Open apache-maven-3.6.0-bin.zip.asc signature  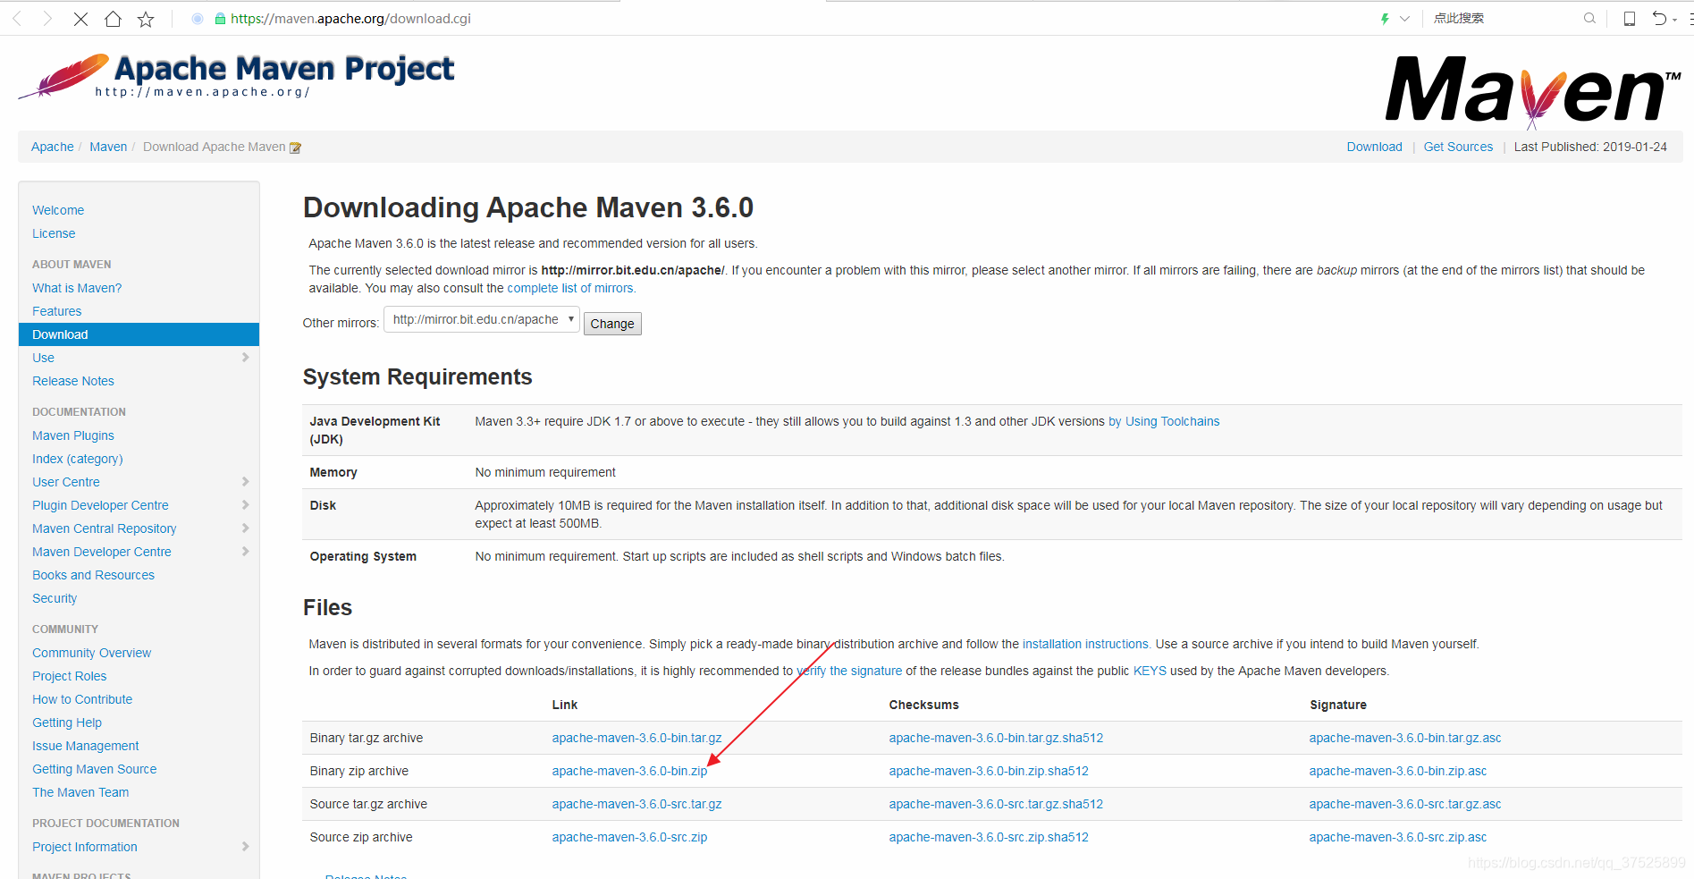tap(1398, 771)
